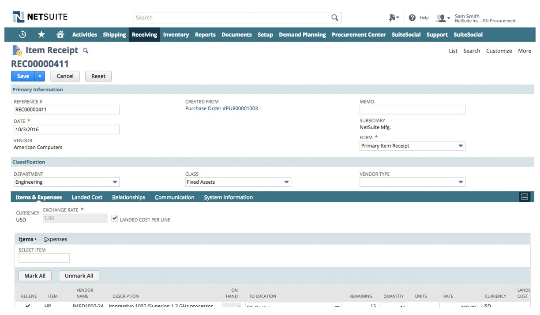Open the Shipping menu

(x=114, y=34)
